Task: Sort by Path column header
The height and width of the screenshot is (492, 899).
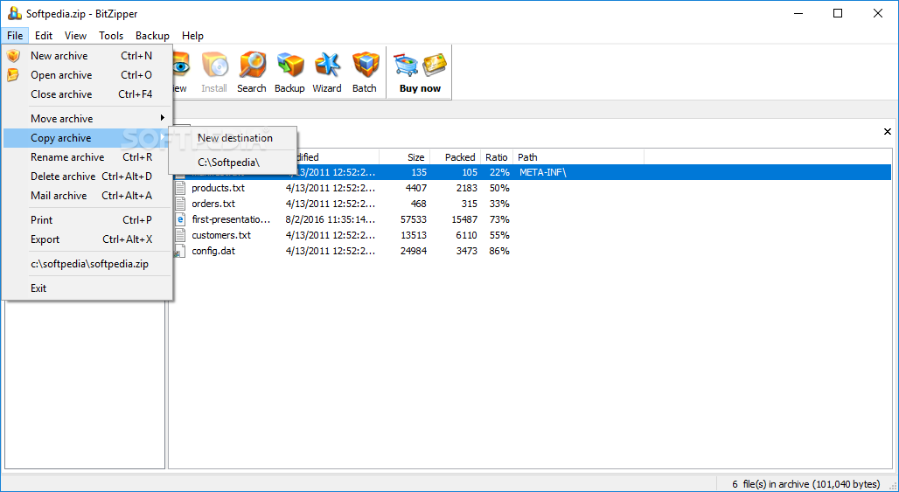Action: (578, 157)
